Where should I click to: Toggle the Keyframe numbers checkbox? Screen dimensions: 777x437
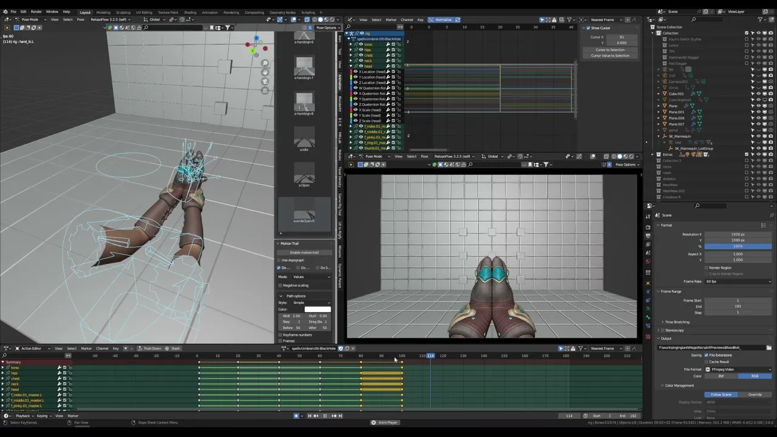point(280,335)
